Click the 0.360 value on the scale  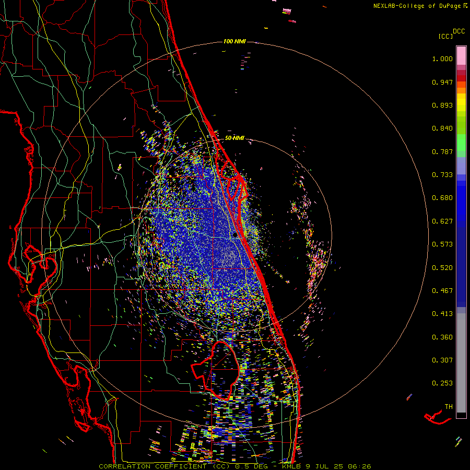point(442,337)
